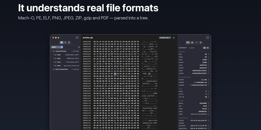Click the folder icon of HexDocument.swift entry
Image resolution: width=261 pixels, height=130 pixels.
coord(56,55)
